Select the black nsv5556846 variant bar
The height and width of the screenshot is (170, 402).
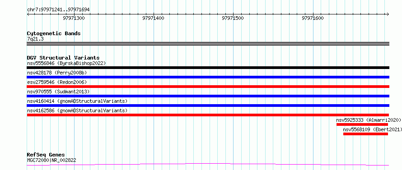(x=208, y=68)
